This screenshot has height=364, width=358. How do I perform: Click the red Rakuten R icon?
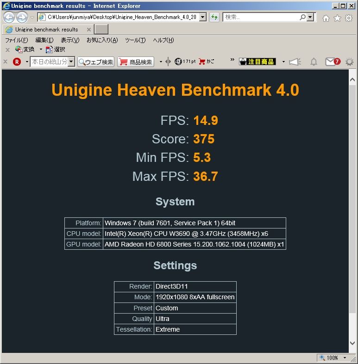click(x=17, y=62)
